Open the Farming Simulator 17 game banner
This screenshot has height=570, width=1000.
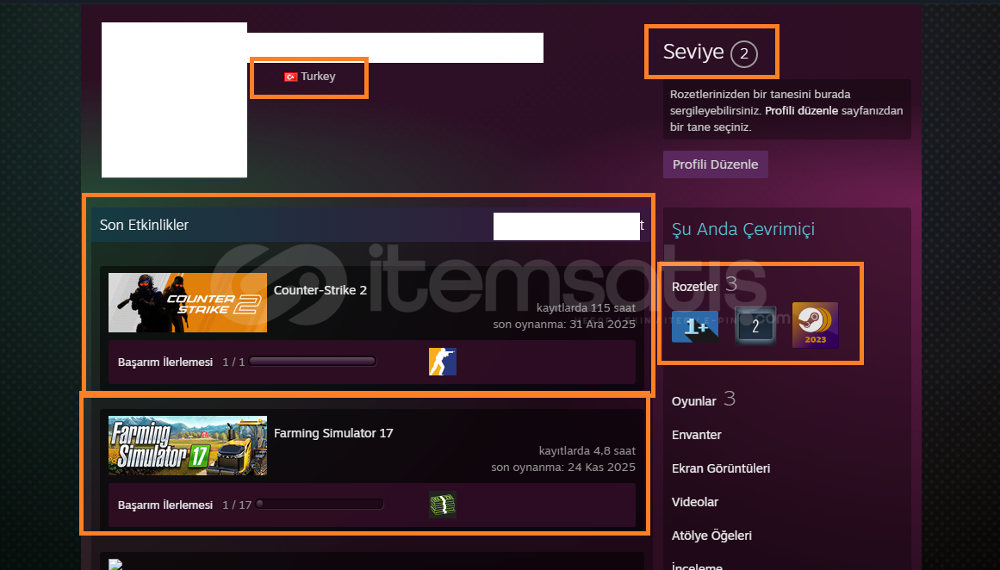click(188, 446)
